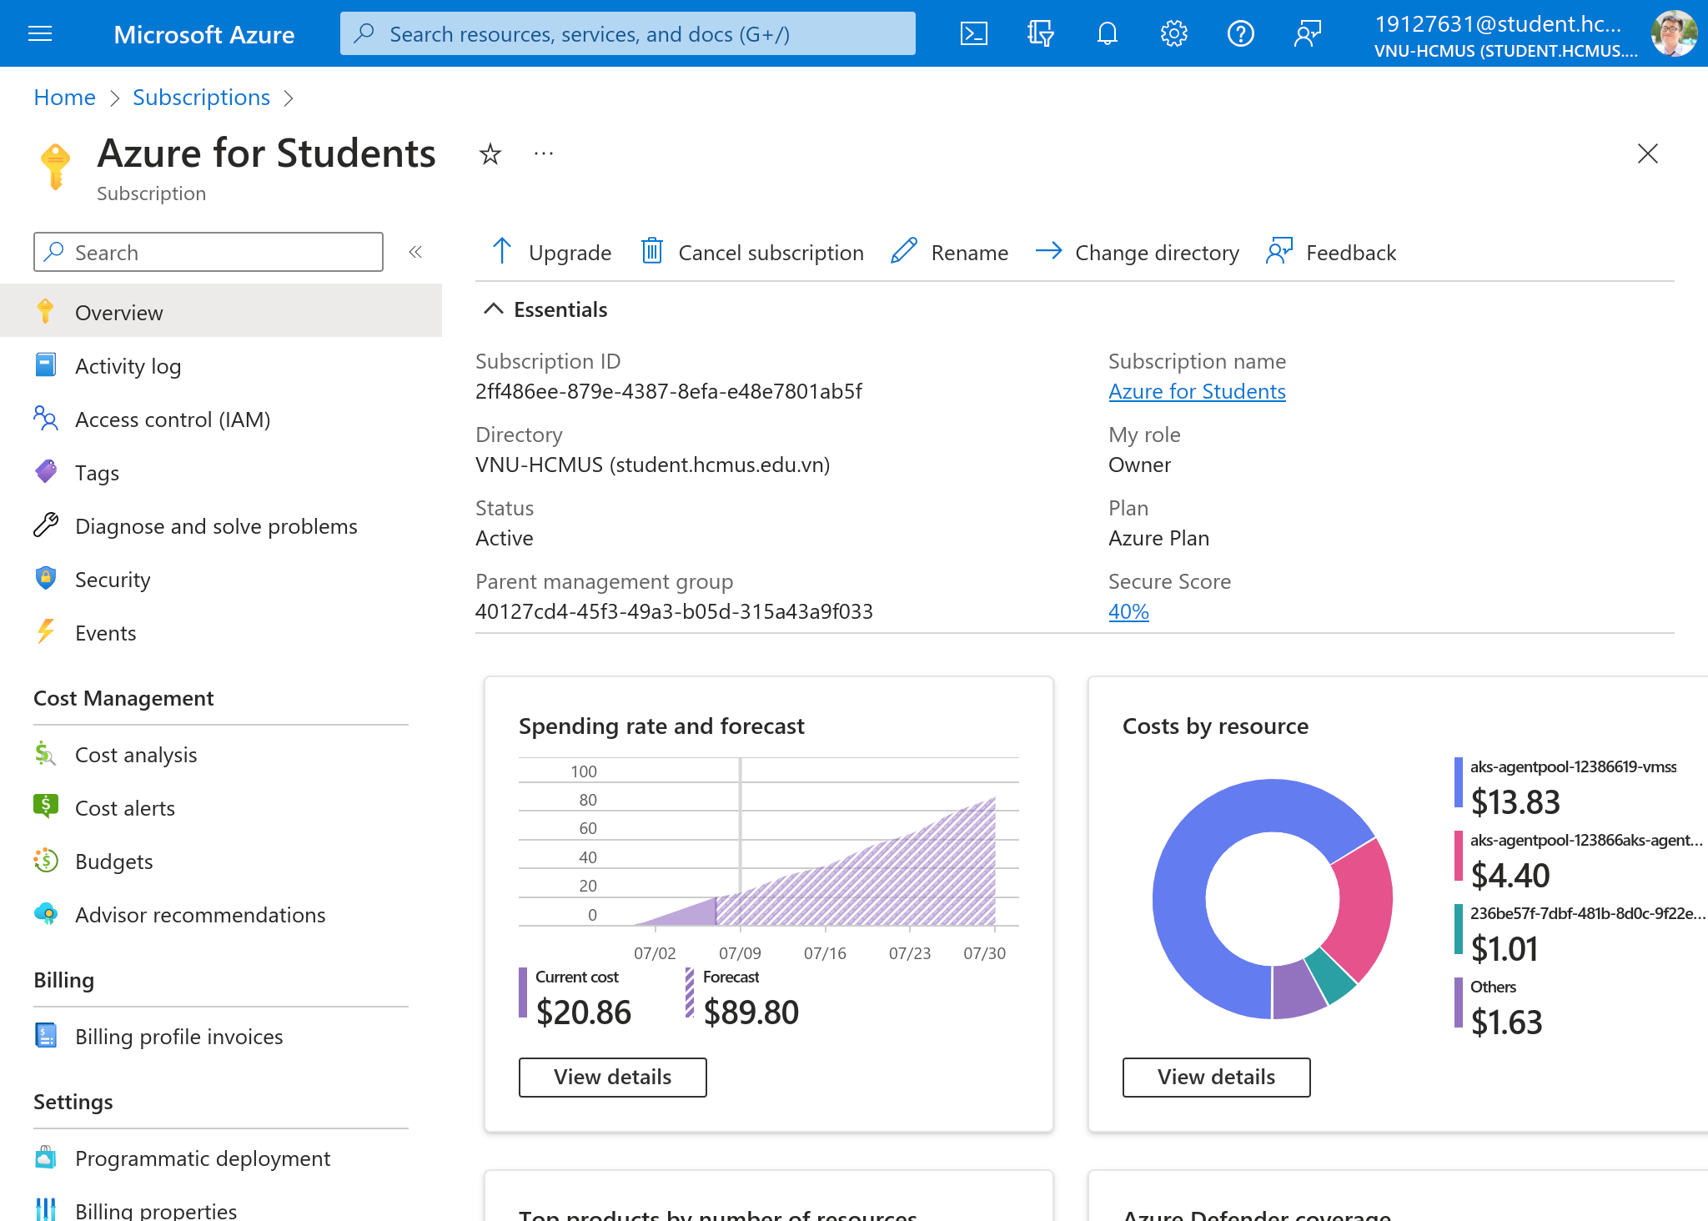
Task: Close the subscription blade with X
Action: [x=1648, y=153]
